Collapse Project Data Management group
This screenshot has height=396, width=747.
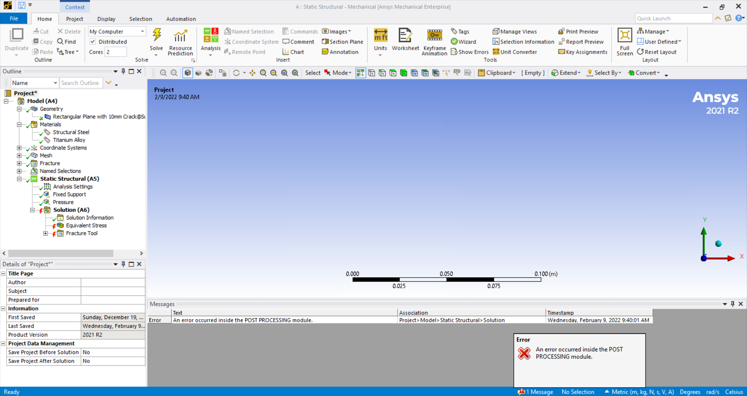pos(3,344)
